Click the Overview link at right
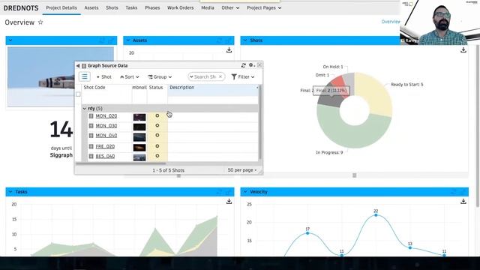This screenshot has width=480, height=270. click(390, 22)
